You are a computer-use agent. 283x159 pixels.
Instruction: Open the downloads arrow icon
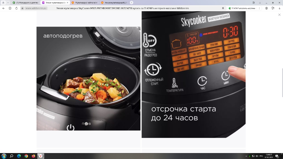click(x=279, y=8)
